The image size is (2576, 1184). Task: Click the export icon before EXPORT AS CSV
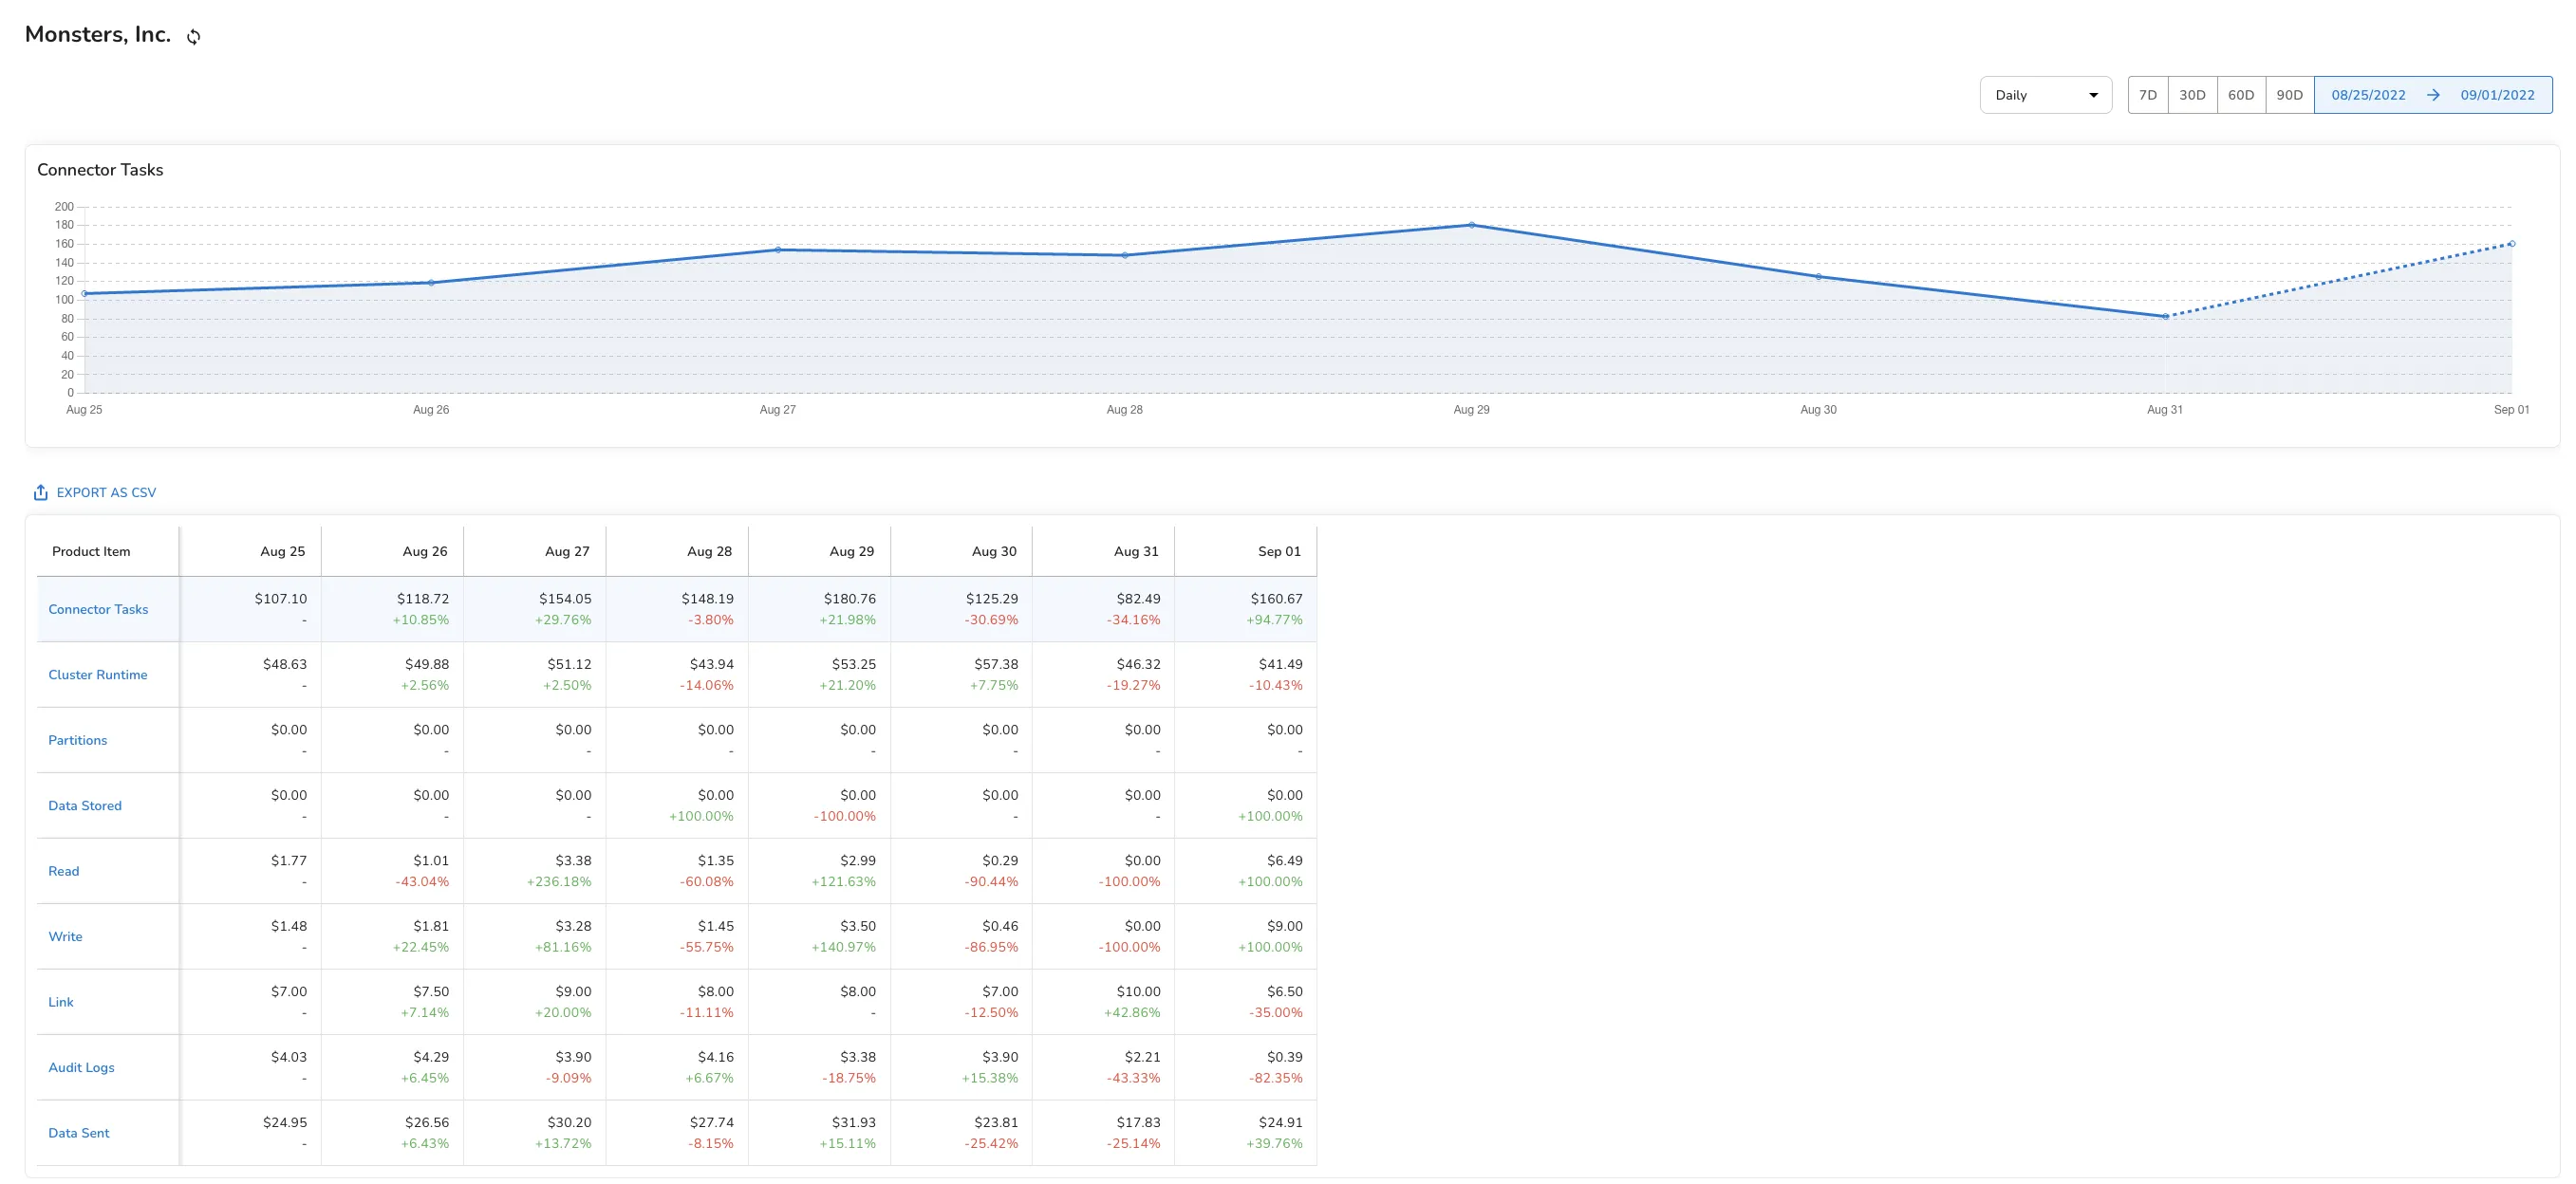click(x=41, y=492)
